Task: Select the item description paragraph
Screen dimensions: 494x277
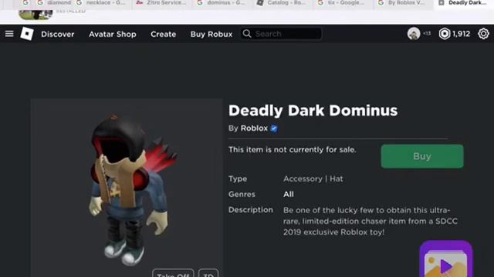Action: tap(370, 221)
